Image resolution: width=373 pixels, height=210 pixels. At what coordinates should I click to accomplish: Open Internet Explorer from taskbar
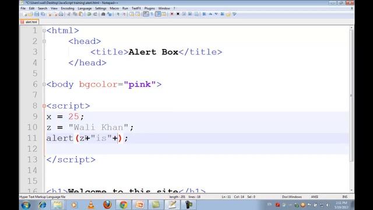click(43, 205)
